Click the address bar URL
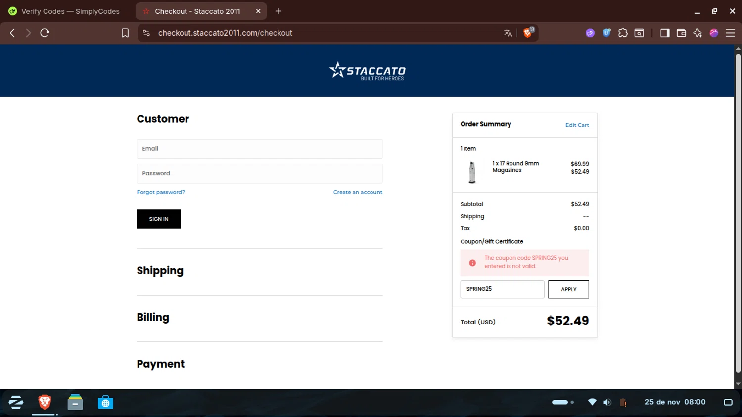 click(x=225, y=33)
